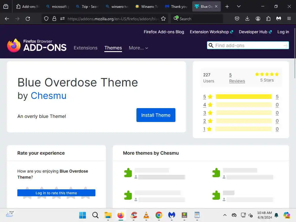296x222 pixels.
Task: Switch to the winaero tw search tab
Action: click(117, 6)
